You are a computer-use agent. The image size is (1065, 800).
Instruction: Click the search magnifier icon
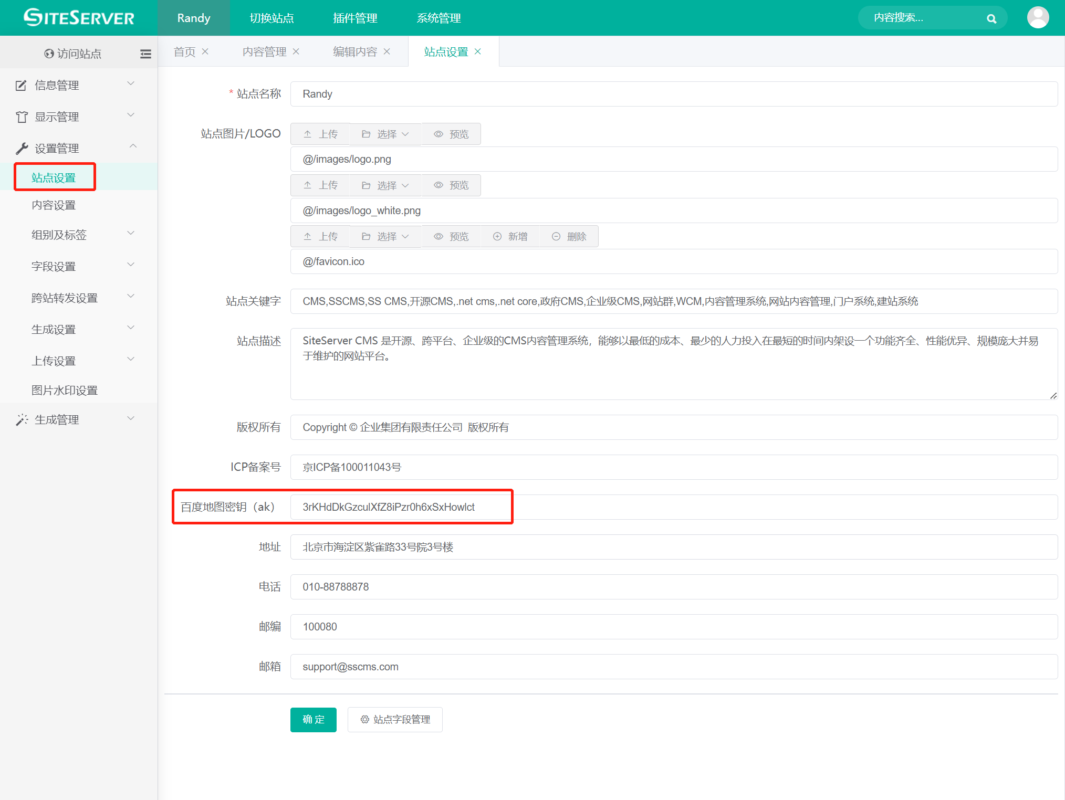(x=991, y=18)
